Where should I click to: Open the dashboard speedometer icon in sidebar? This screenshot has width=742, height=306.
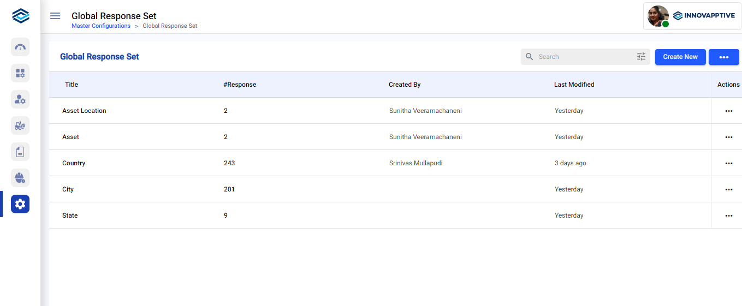pos(20,47)
